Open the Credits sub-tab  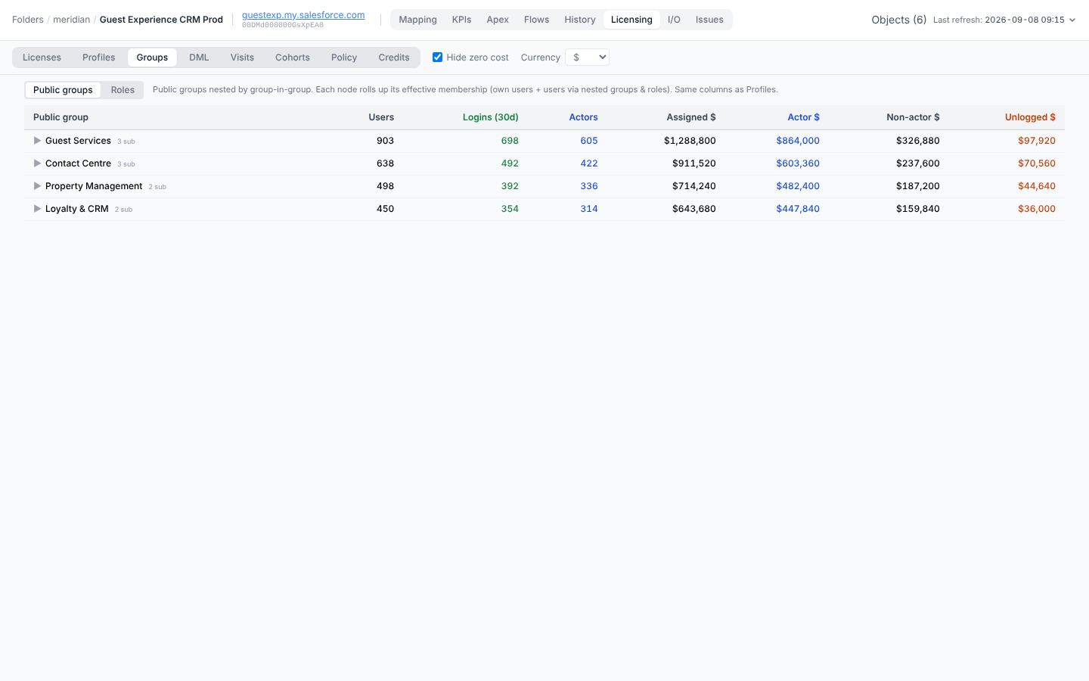point(394,58)
